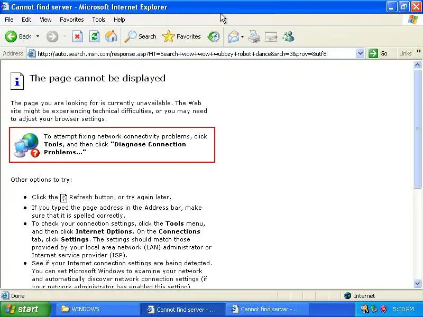This screenshot has height=317, width=423.
Task: Click the inline Refresh icon in list
Action: click(63, 198)
